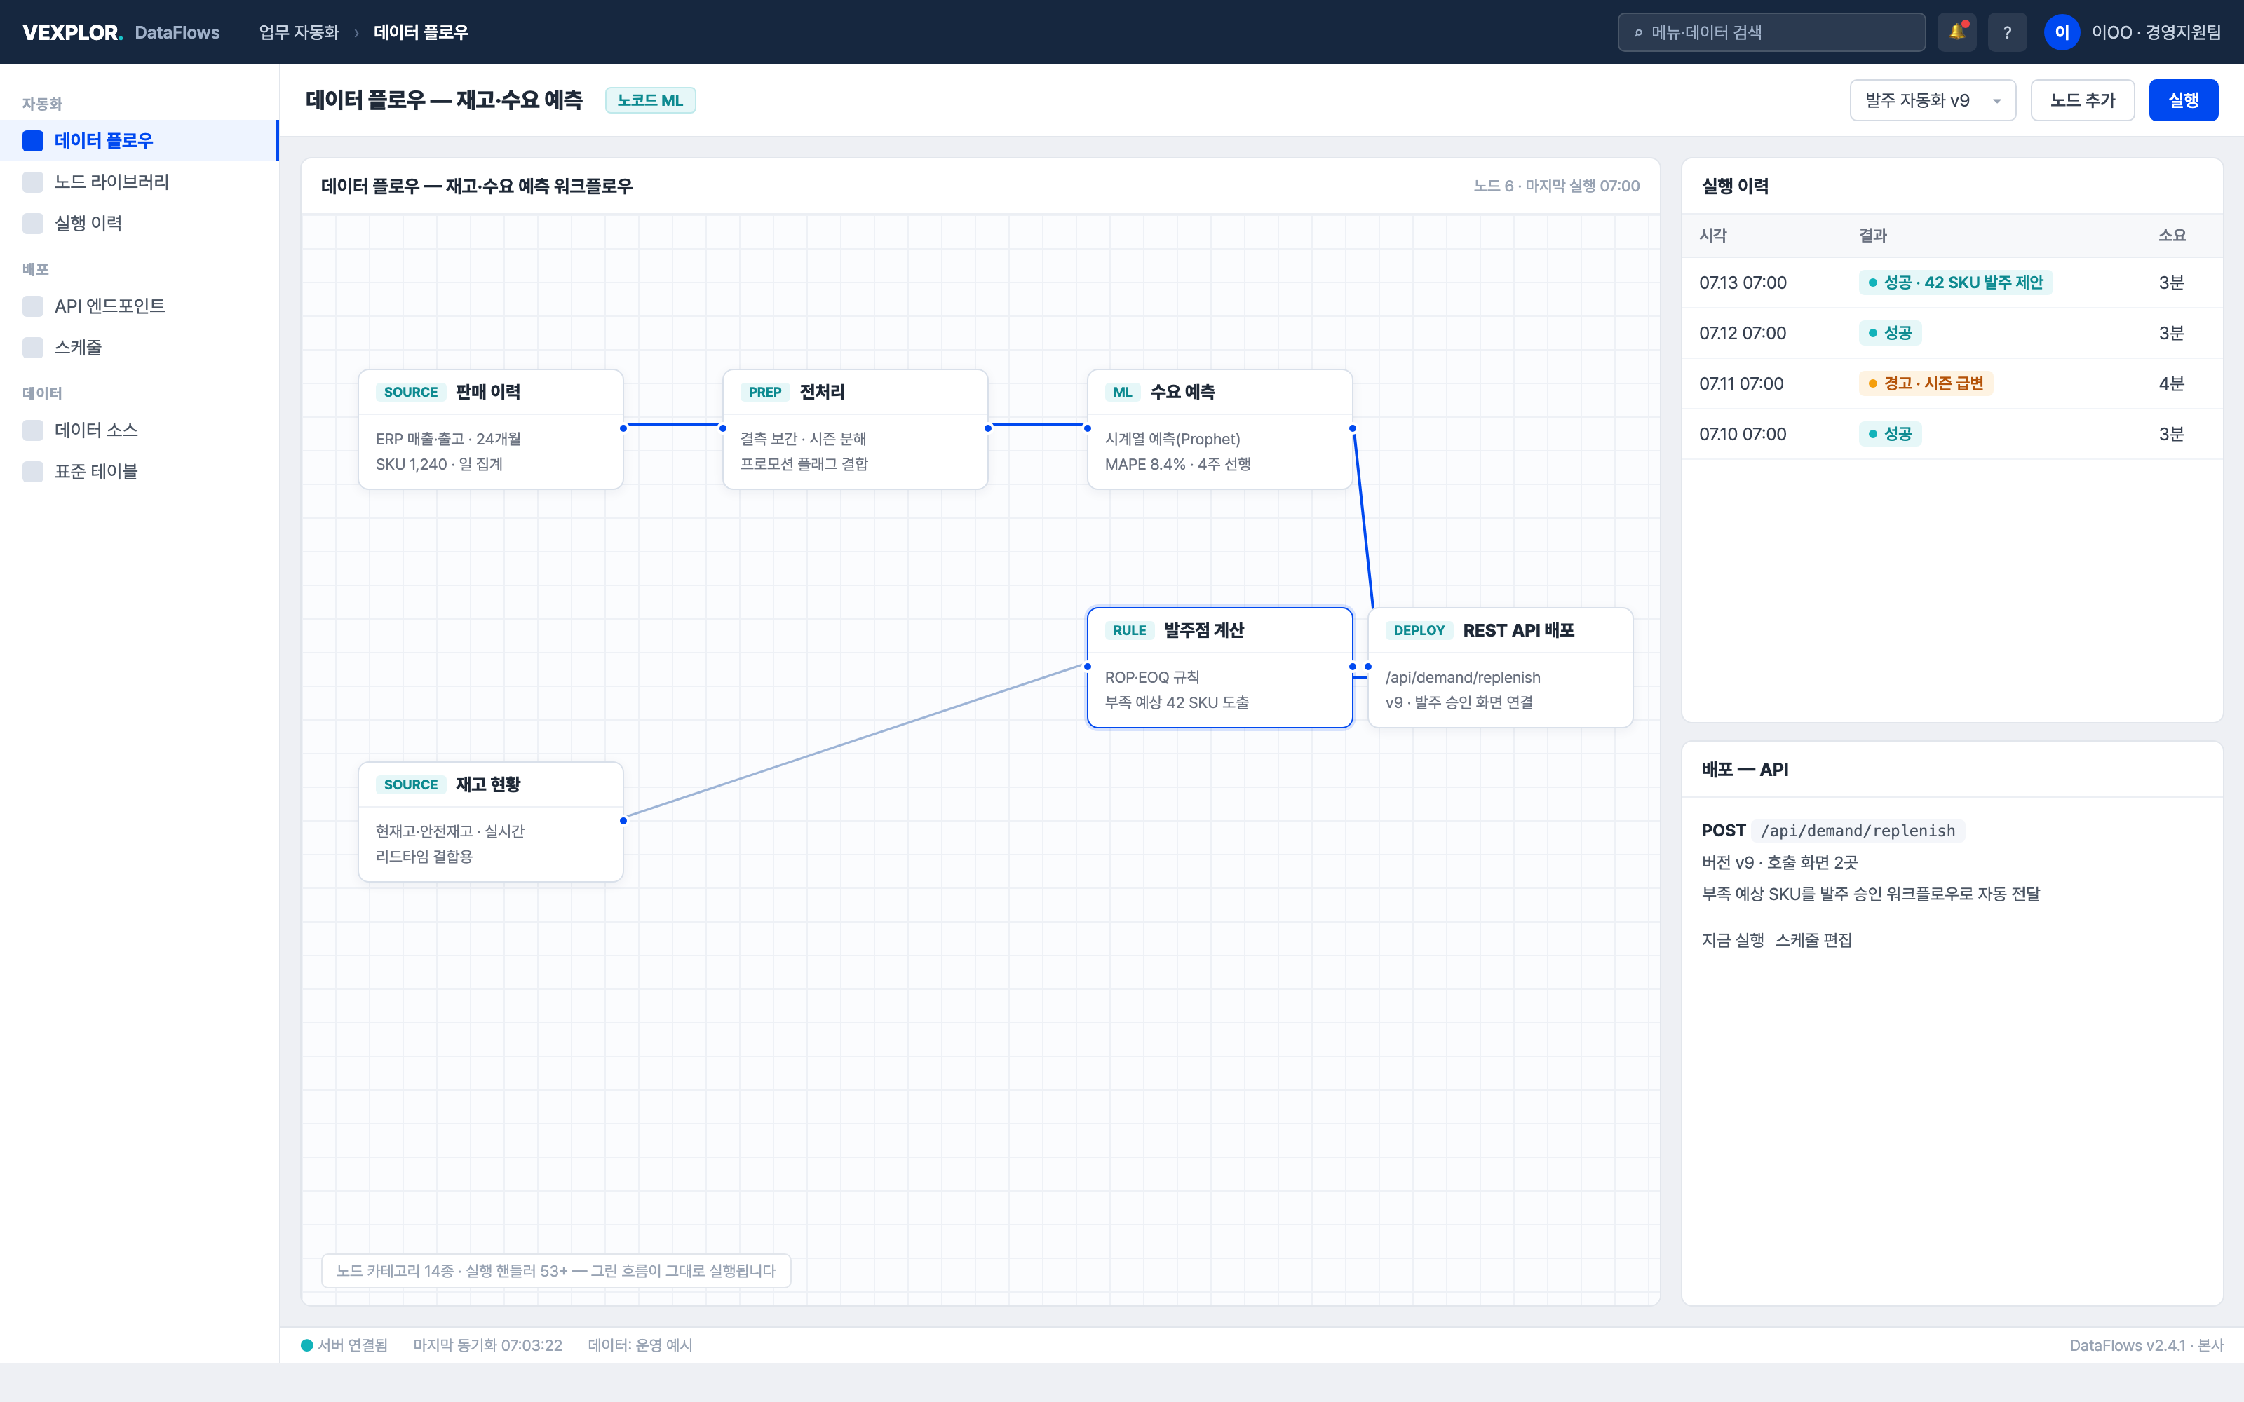Click the 노드 추가 button
The image size is (2244, 1402).
2083,100
